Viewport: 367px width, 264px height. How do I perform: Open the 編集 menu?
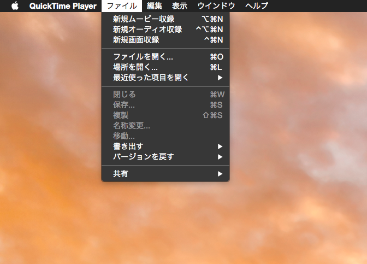point(154,5)
